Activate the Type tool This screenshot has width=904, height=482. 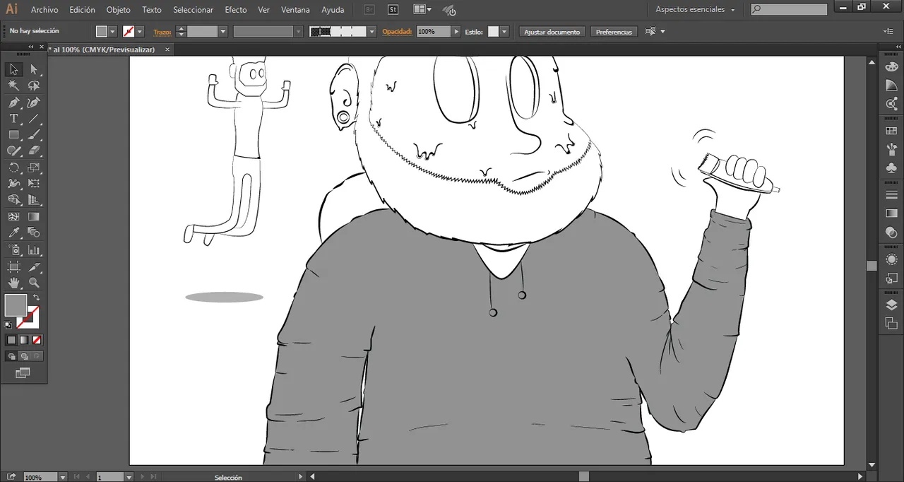13,119
